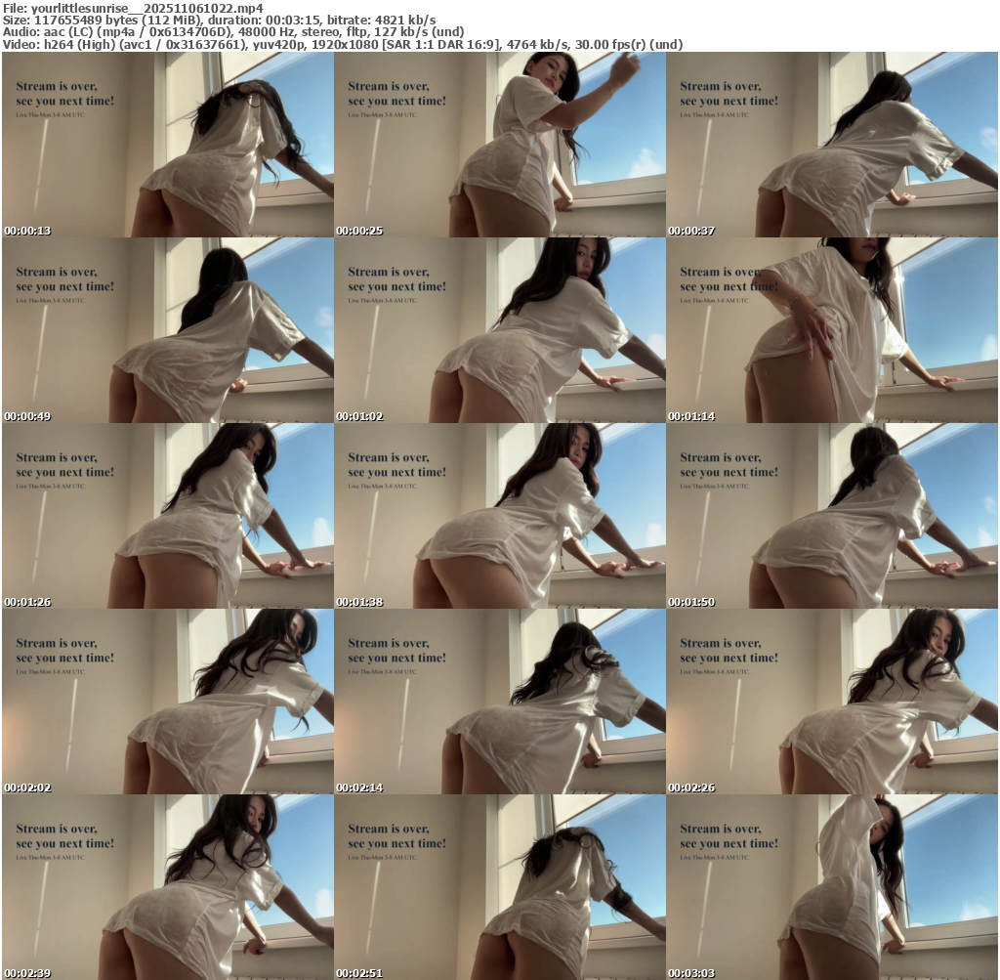Click the 'Audio: aac (LC)' info line

point(233,32)
